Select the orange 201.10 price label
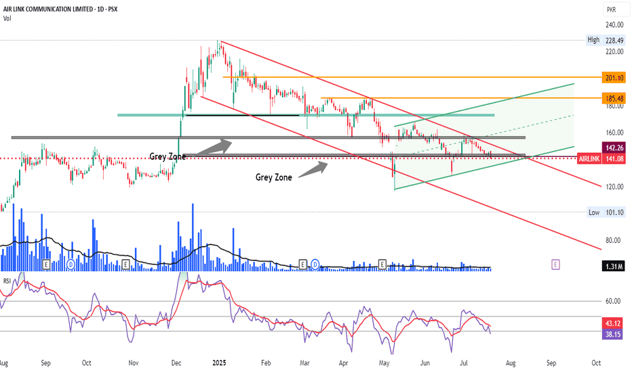This screenshot has width=632, height=372. (614, 78)
